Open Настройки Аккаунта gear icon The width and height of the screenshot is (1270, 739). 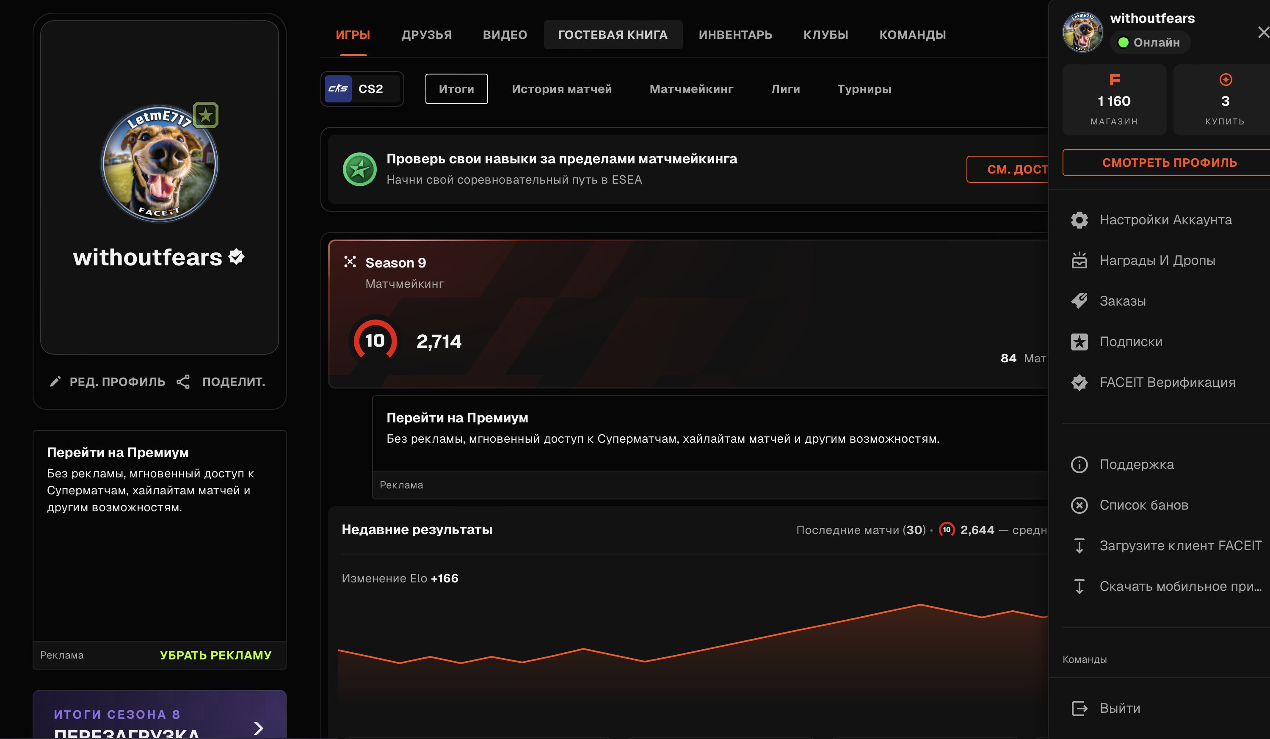point(1079,220)
